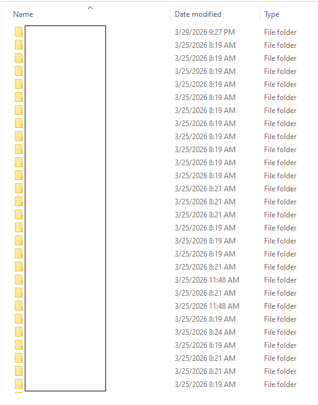Click the divider between Date modified and Type
318x405 pixels.
point(260,14)
